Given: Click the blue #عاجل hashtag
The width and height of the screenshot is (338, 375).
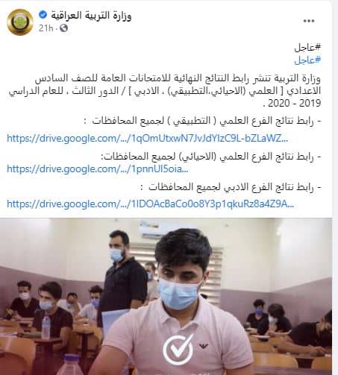Looking at the screenshot, I should click(x=307, y=60).
